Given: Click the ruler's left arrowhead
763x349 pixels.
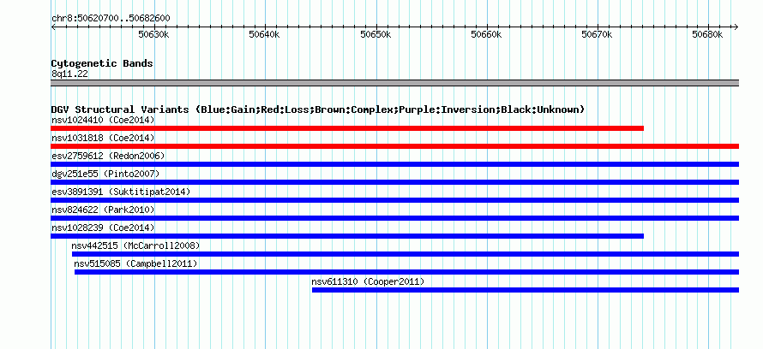Looking at the screenshot, I should point(53,27).
